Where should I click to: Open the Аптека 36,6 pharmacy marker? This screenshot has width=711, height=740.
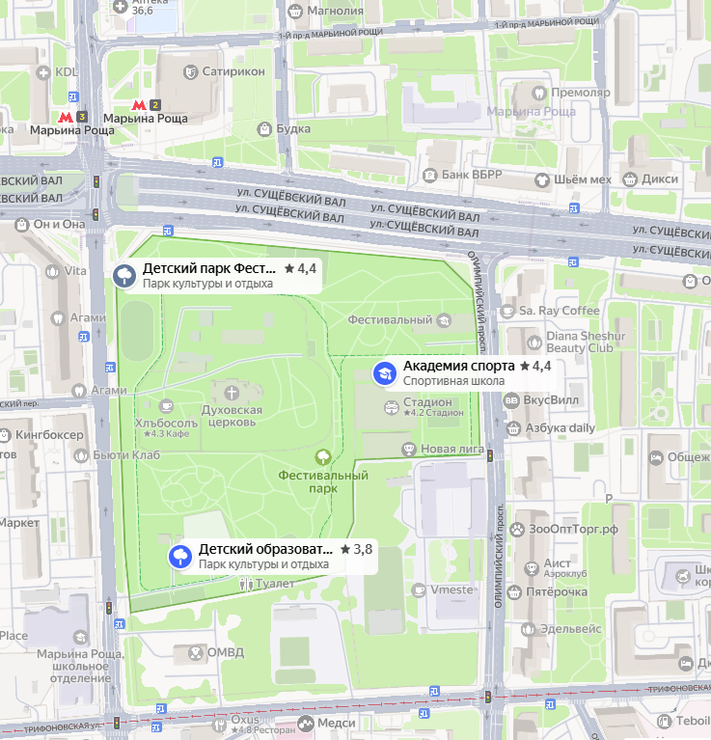click(120, 7)
